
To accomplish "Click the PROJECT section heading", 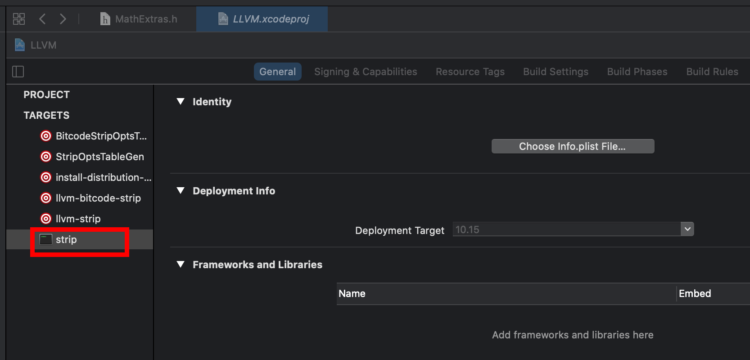I will pos(46,94).
